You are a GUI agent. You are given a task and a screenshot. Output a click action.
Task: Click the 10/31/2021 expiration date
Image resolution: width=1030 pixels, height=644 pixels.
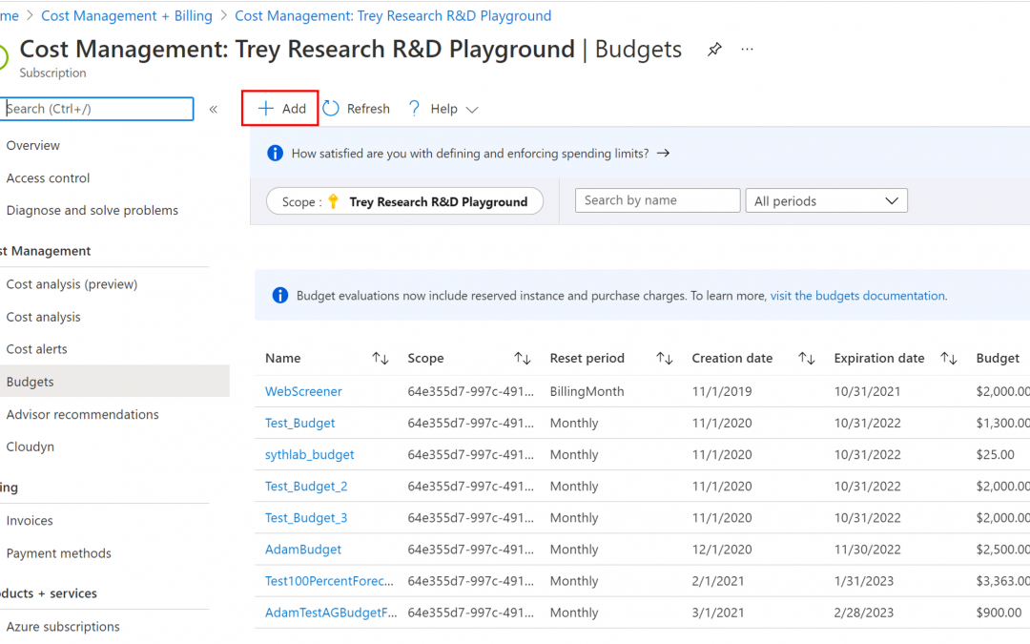click(x=867, y=392)
